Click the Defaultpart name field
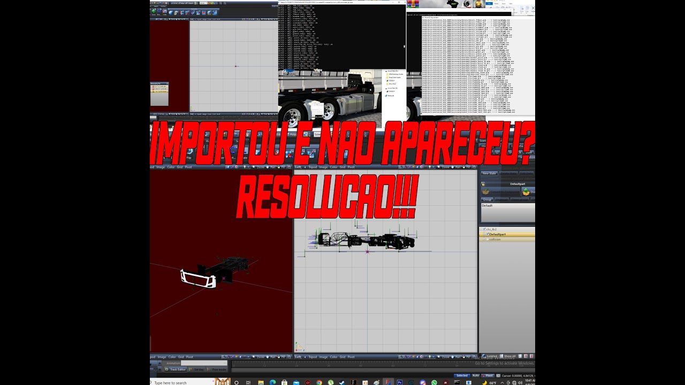This screenshot has height=385, width=685. (517, 184)
